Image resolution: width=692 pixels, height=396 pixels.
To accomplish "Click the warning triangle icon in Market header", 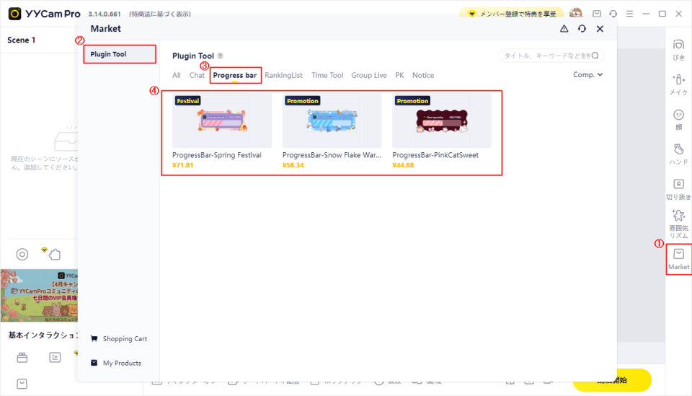I will [x=564, y=29].
